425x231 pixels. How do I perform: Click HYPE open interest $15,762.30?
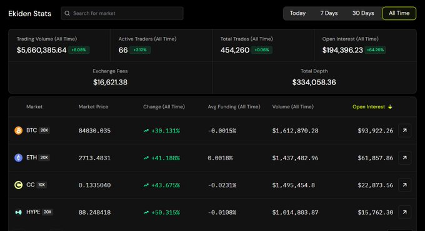tap(376, 212)
